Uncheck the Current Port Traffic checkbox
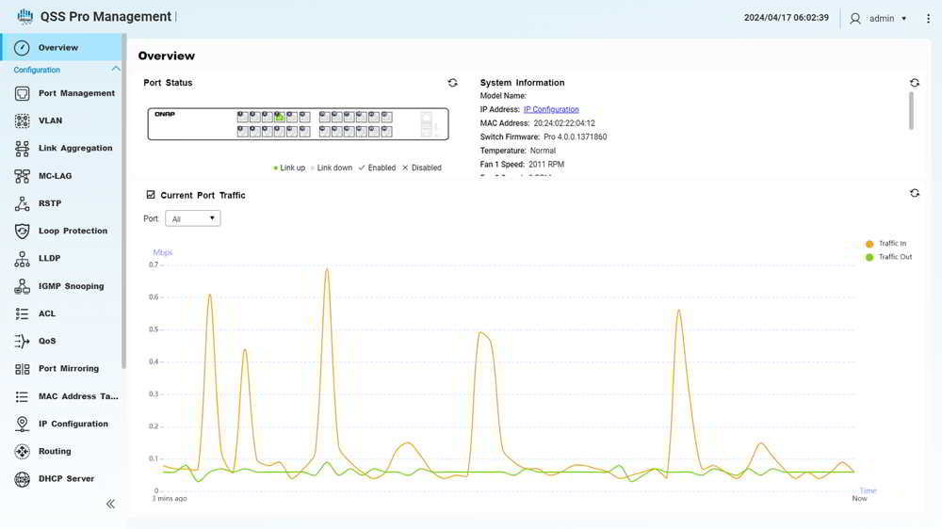The image size is (942, 529). point(151,195)
